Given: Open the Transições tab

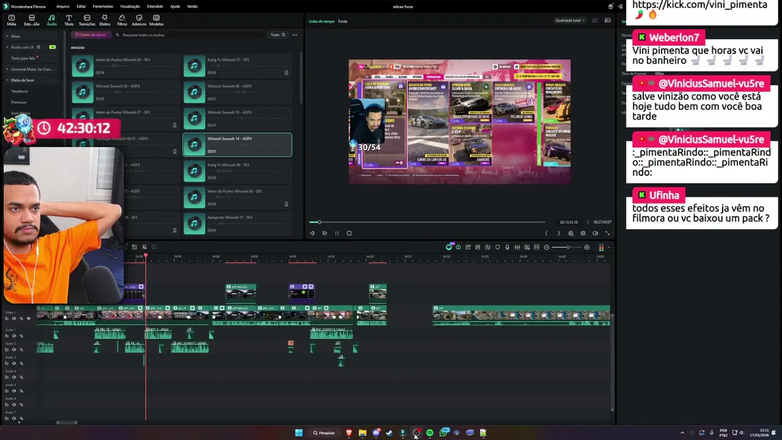Looking at the screenshot, I should (x=87, y=20).
